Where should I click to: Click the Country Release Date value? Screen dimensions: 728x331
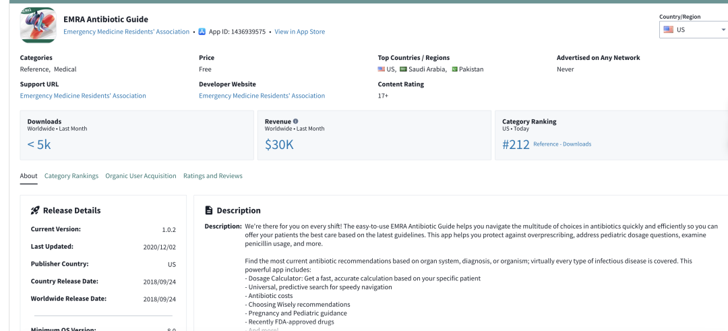(x=160, y=281)
